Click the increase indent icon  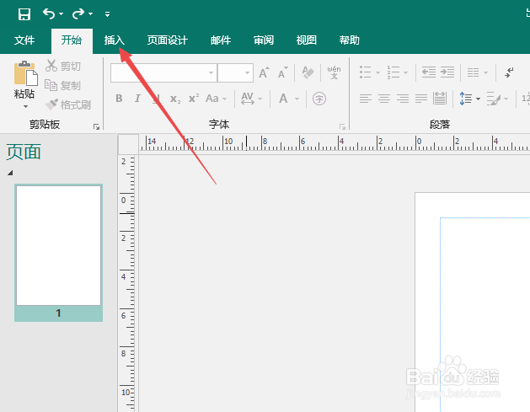coord(447,72)
